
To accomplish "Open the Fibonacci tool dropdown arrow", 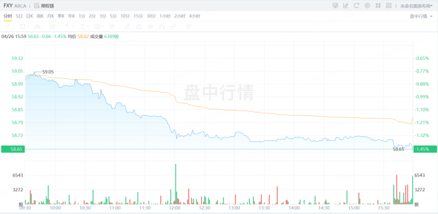I will (58, 27).
